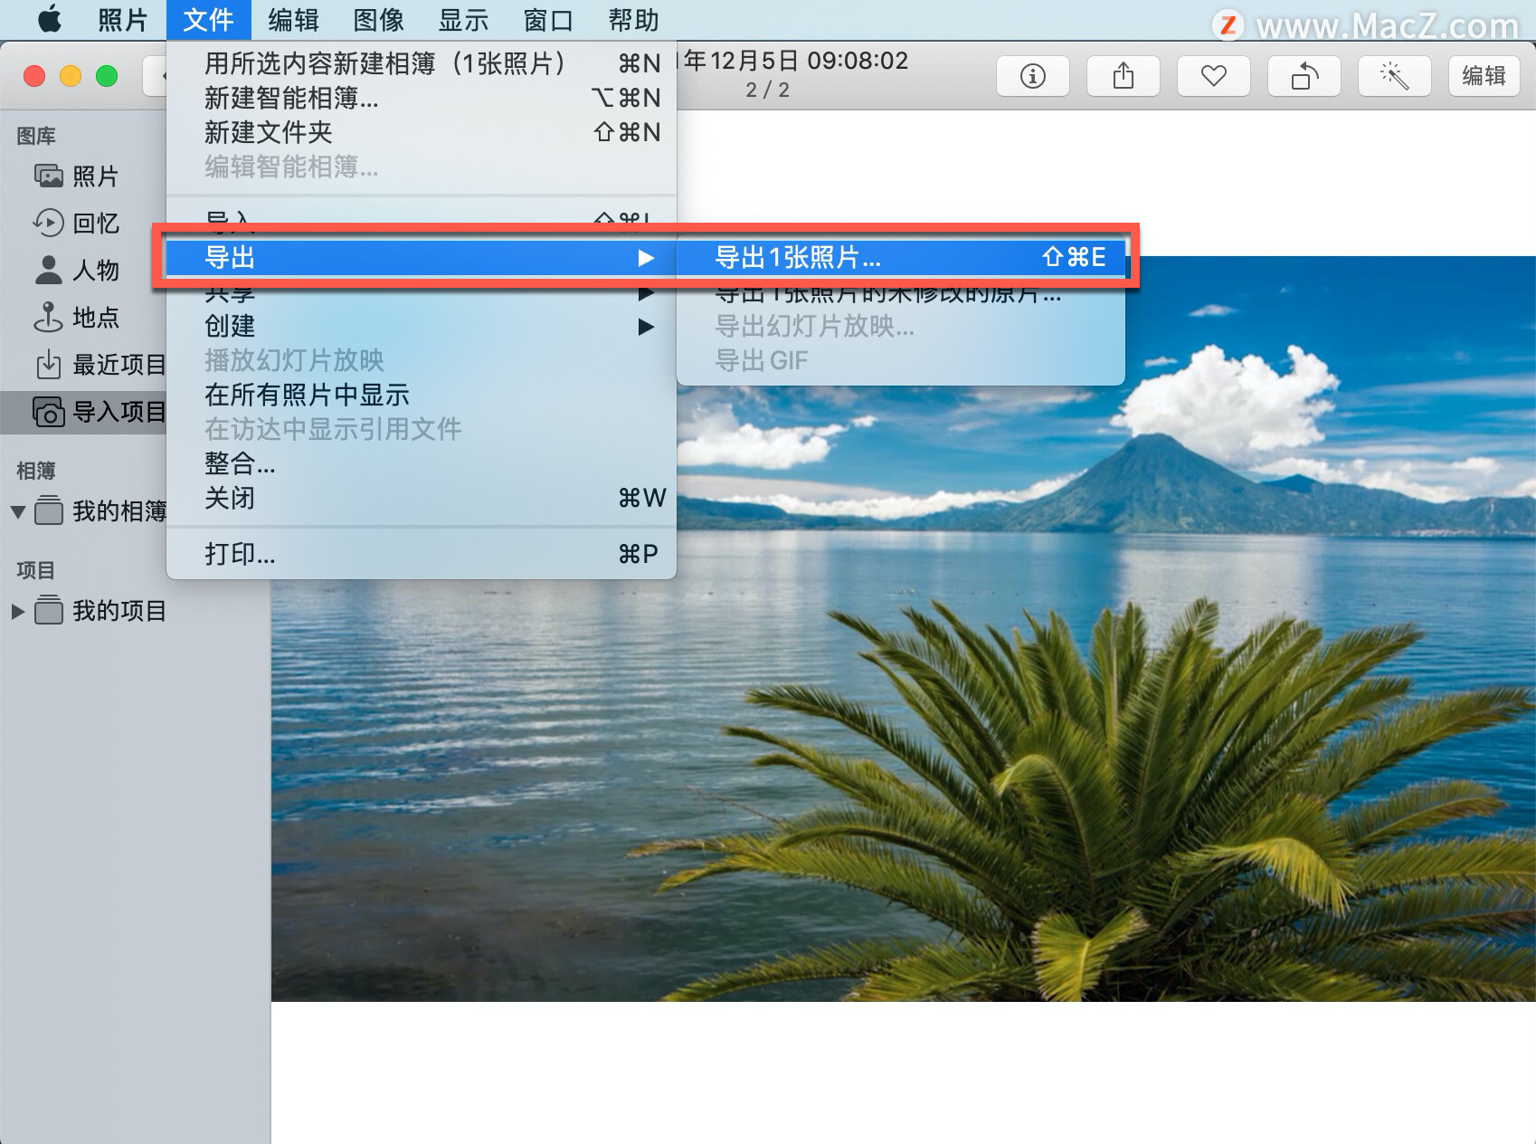The width and height of the screenshot is (1536, 1144).
Task: Expand the 我的项目 section
Action: [18, 611]
